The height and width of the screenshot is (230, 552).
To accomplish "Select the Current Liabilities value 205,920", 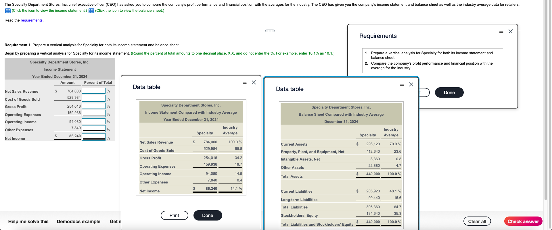I will pos(373,191).
